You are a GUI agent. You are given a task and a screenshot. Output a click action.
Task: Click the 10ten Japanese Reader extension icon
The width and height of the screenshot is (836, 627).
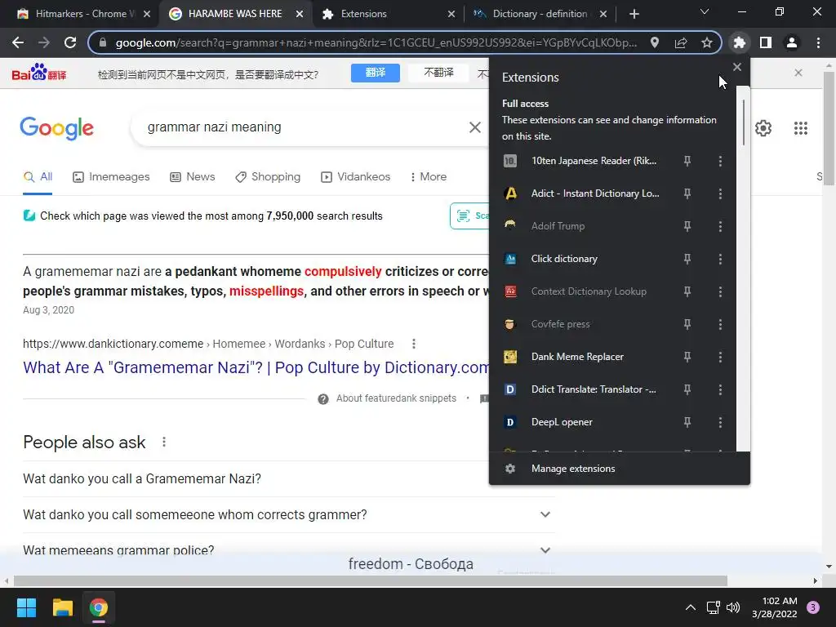coord(510,161)
